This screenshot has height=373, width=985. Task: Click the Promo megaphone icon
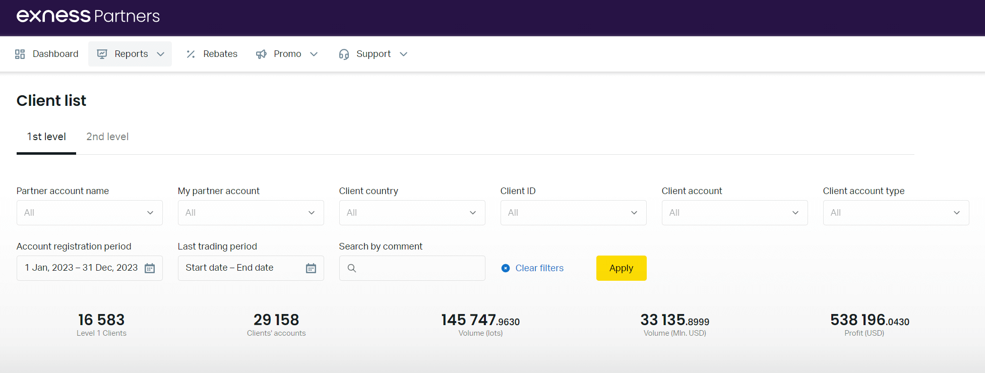click(261, 54)
